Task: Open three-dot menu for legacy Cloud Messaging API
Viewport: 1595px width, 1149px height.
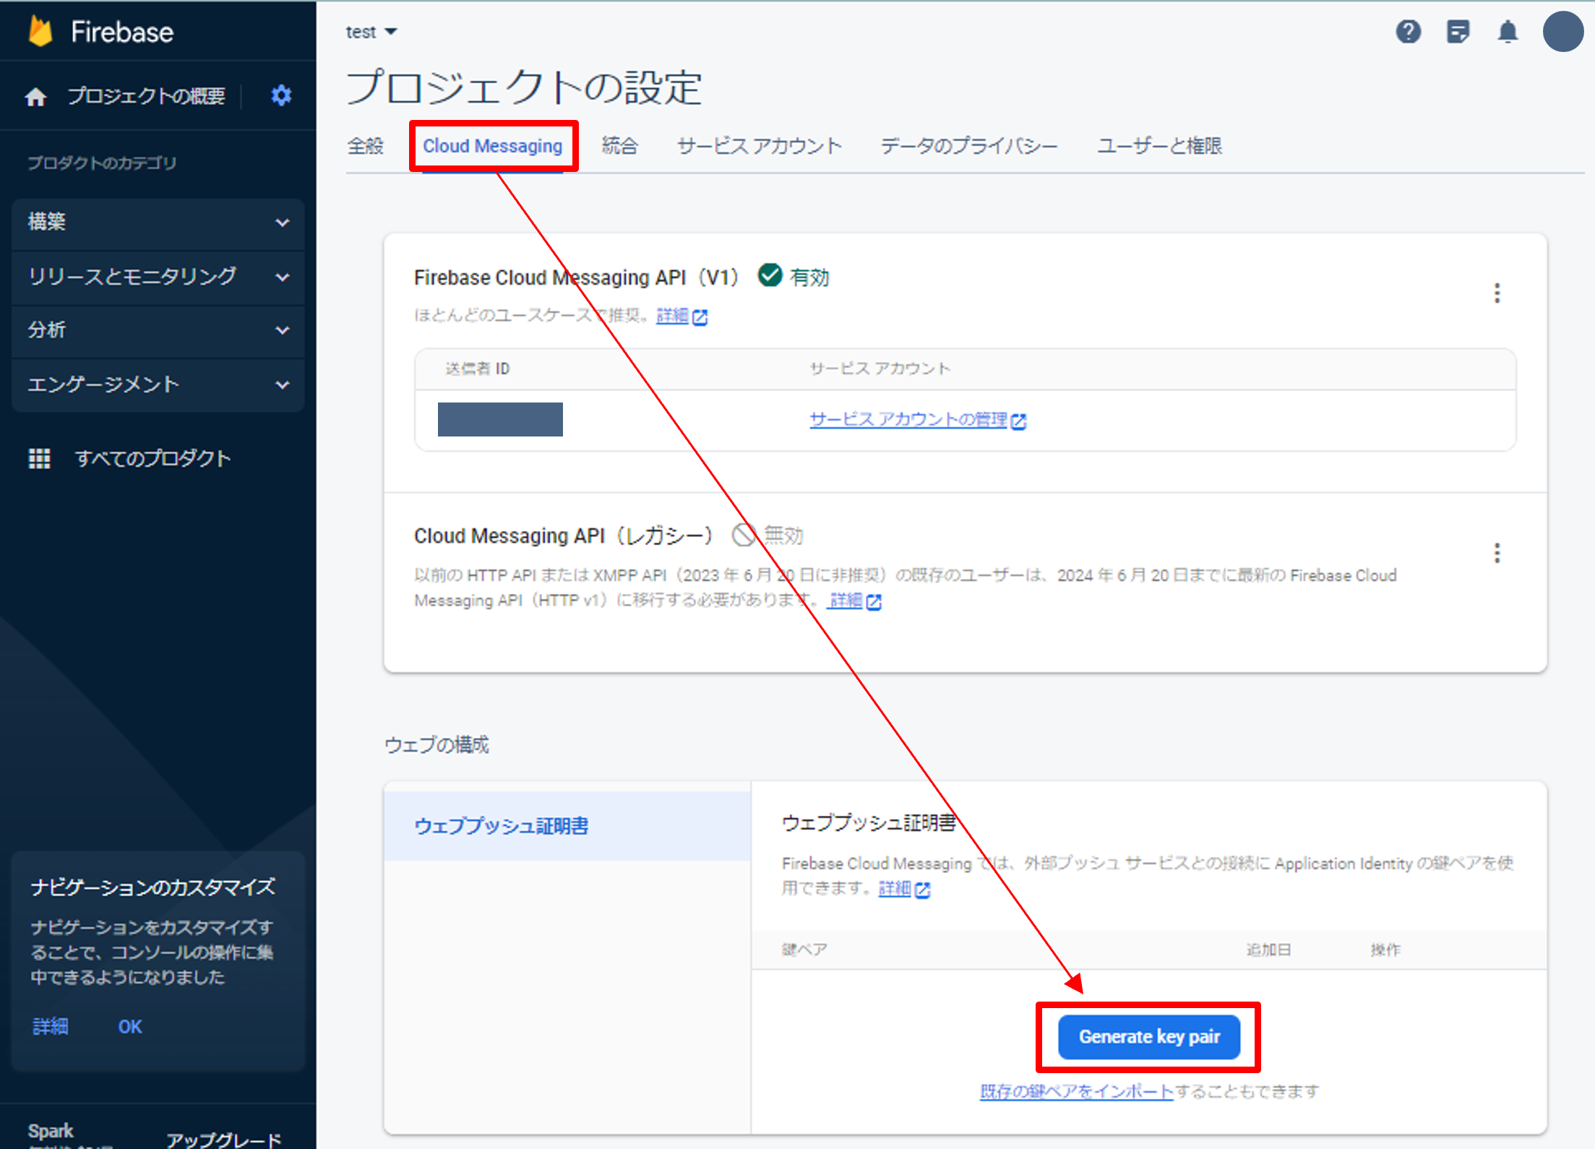Action: pyautogui.click(x=1497, y=553)
